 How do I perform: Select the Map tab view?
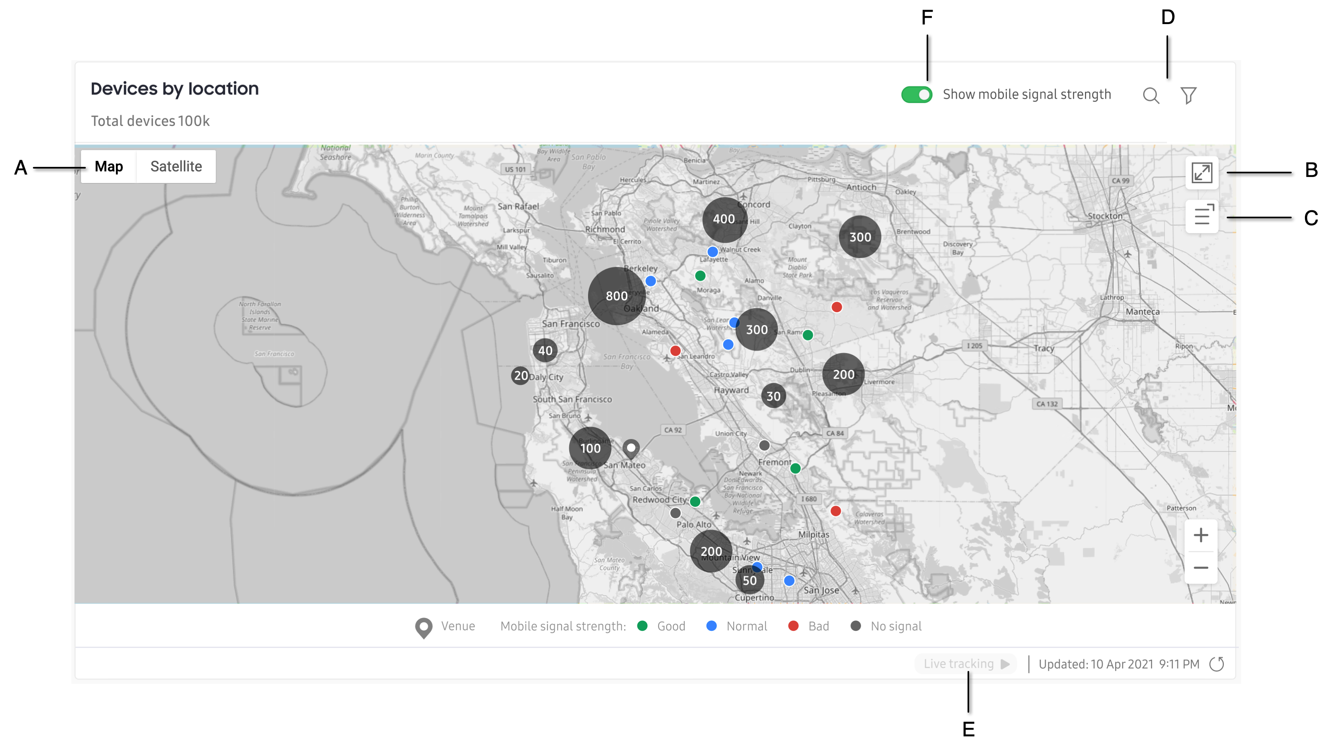109,167
